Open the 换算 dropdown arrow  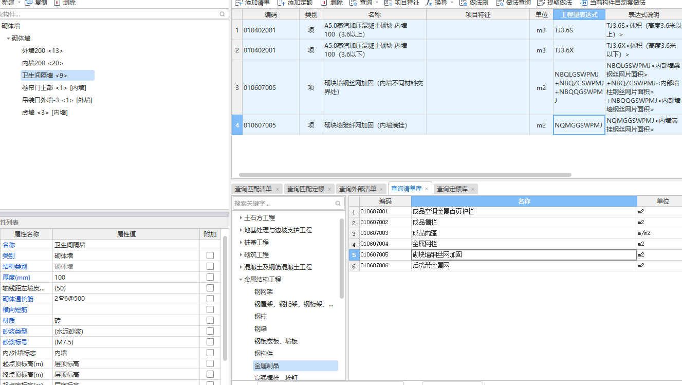tap(452, 3)
